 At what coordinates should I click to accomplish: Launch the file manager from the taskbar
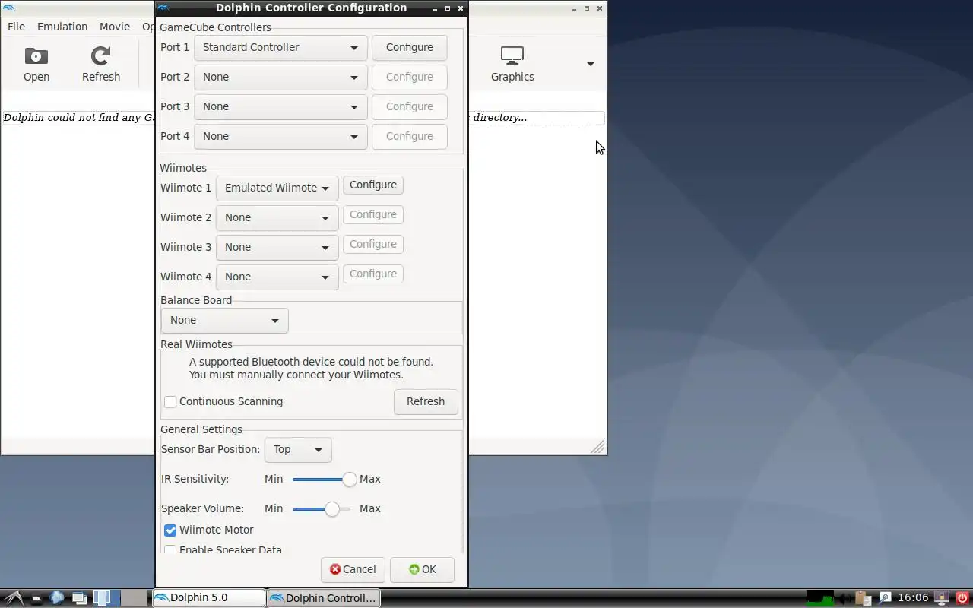[x=36, y=599]
